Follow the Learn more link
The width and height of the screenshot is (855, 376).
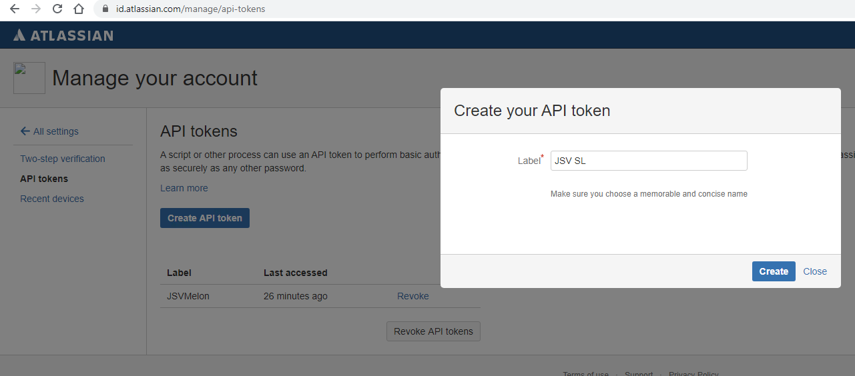184,188
